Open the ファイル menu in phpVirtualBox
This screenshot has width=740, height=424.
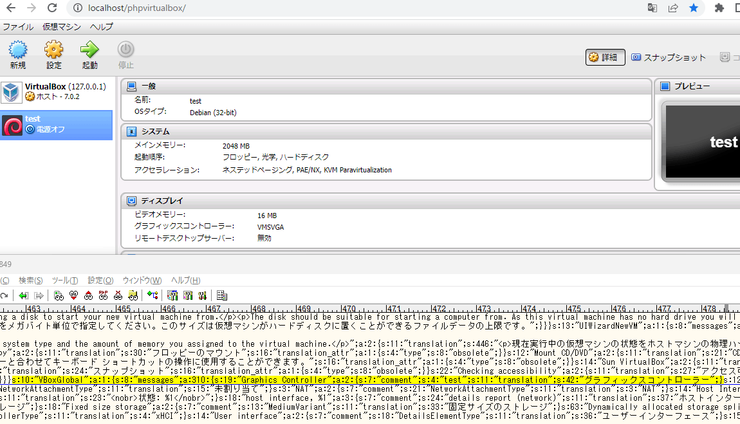tap(18, 27)
